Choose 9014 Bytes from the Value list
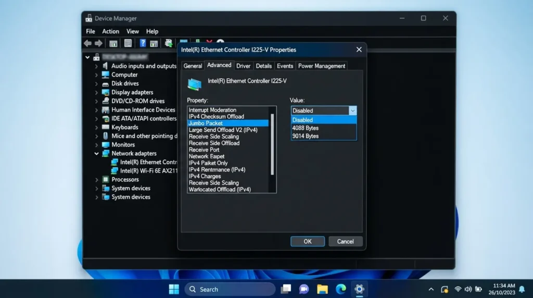The height and width of the screenshot is (298, 533). click(324, 136)
